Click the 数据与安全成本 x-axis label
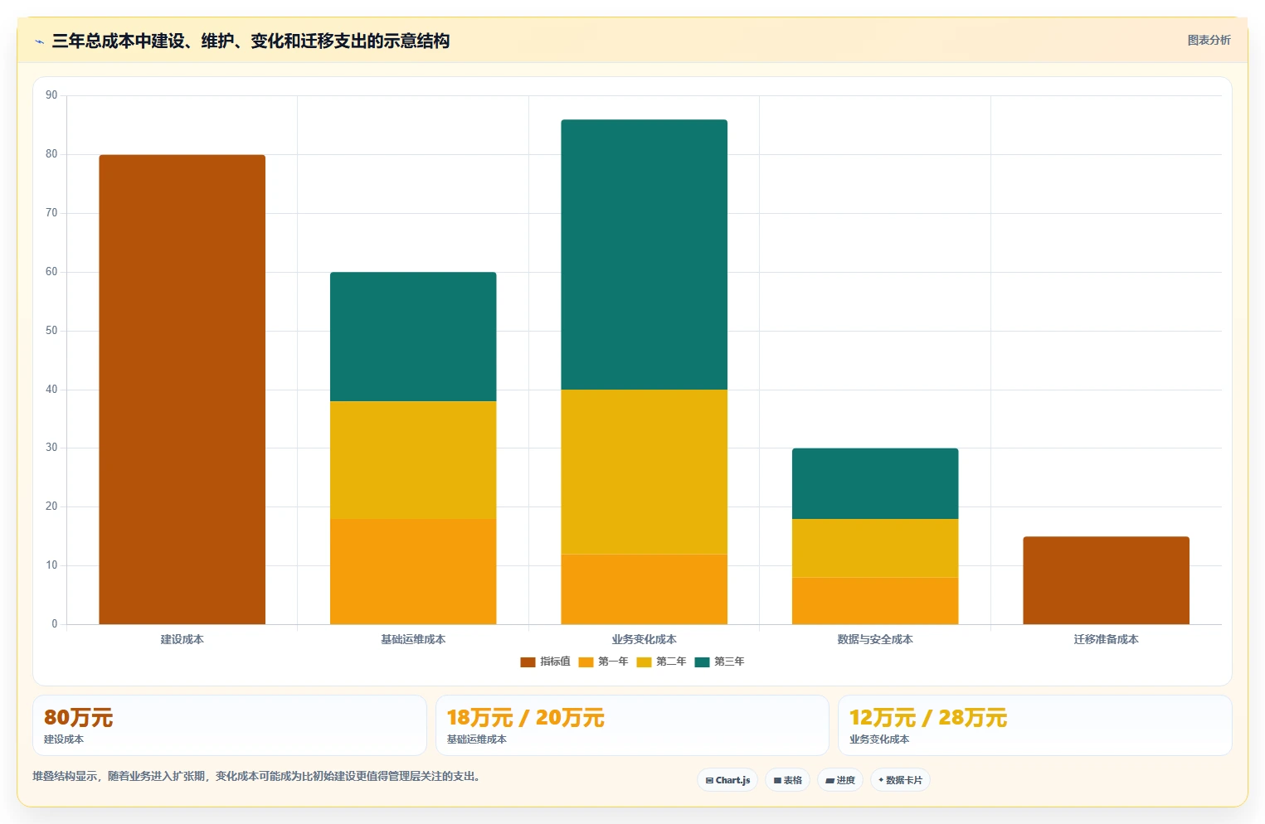This screenshot has height=824, width=1265. click(875, 639)
